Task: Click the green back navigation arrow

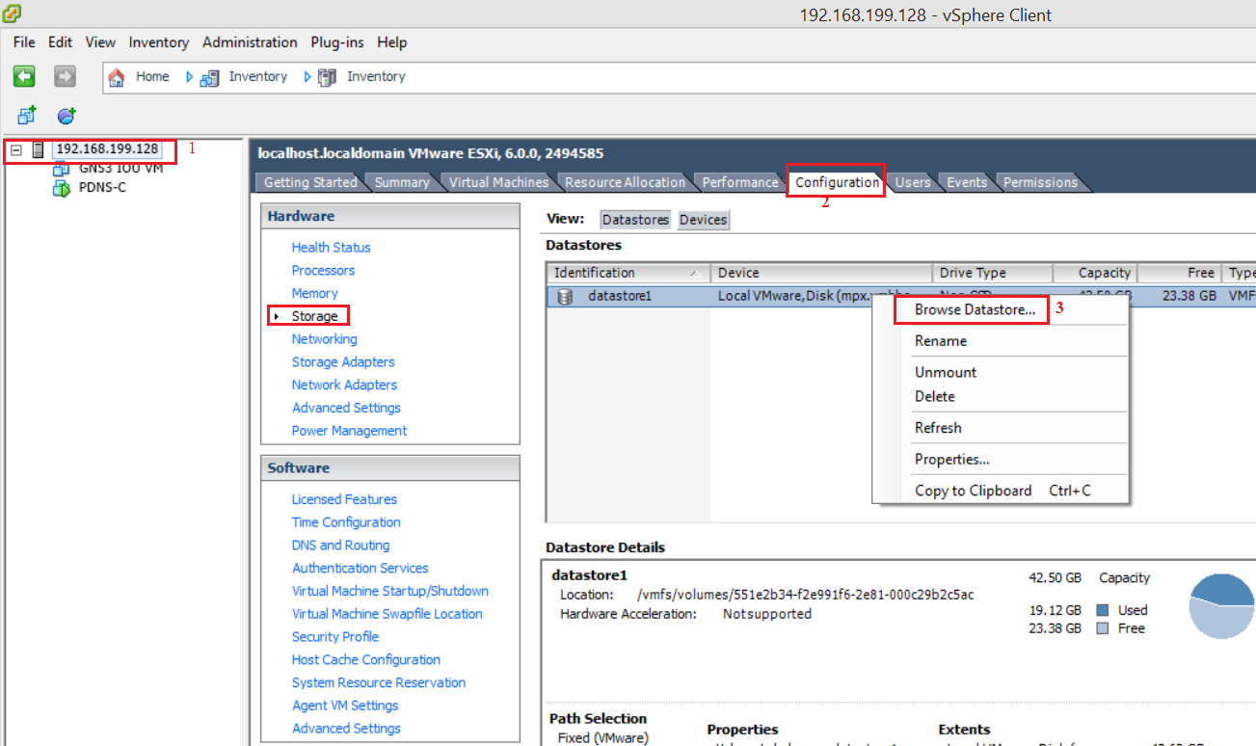Action: [x=24, y=76]
